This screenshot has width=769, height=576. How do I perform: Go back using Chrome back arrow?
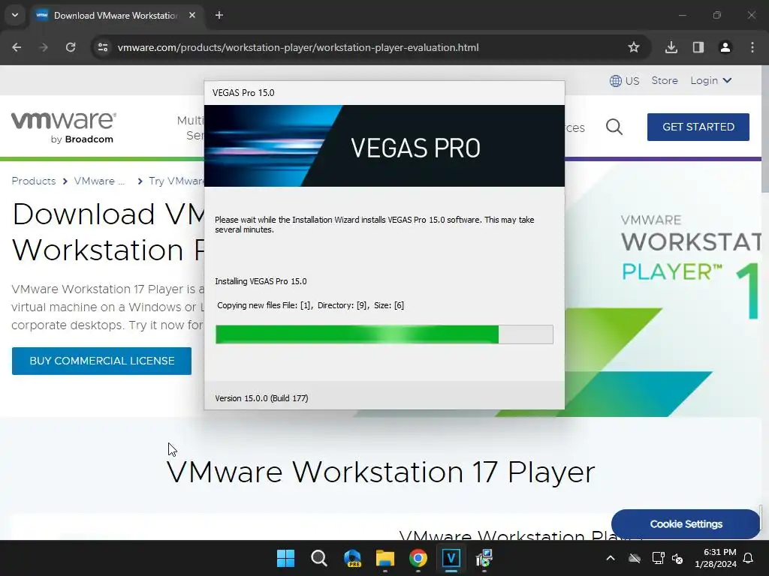click(x=17, y=47)
